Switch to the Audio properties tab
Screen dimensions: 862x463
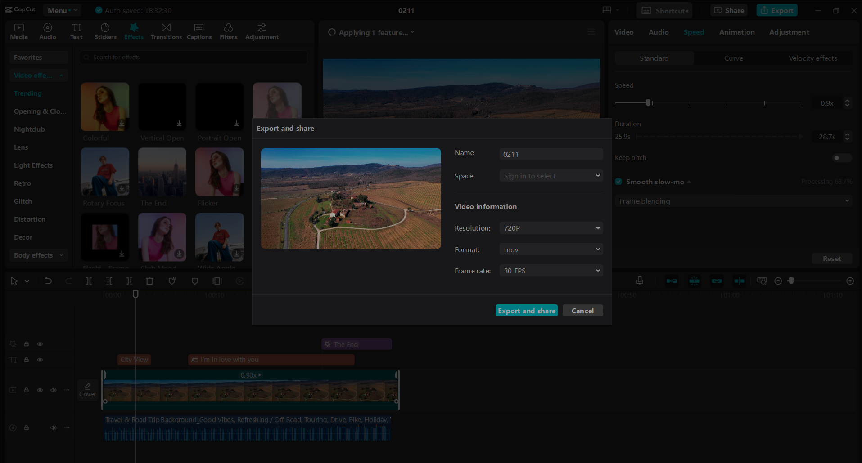pos(659,32)
